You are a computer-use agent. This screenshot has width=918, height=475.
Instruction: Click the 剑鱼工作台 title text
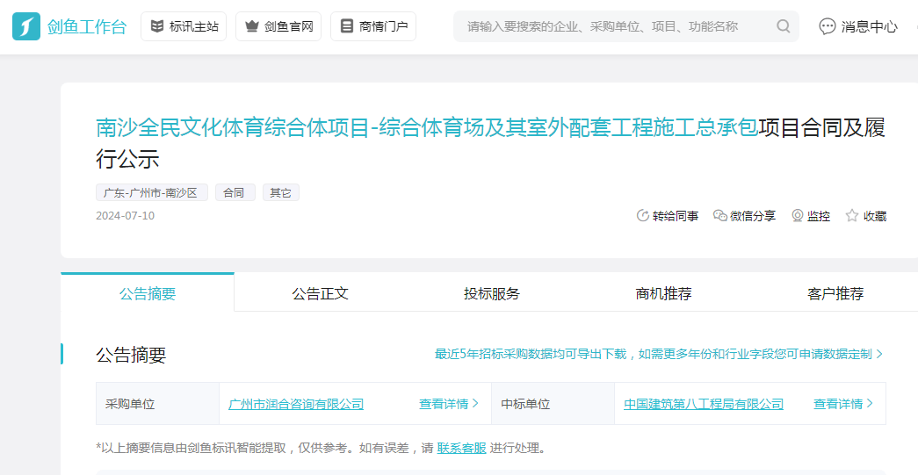click(87, 26)
